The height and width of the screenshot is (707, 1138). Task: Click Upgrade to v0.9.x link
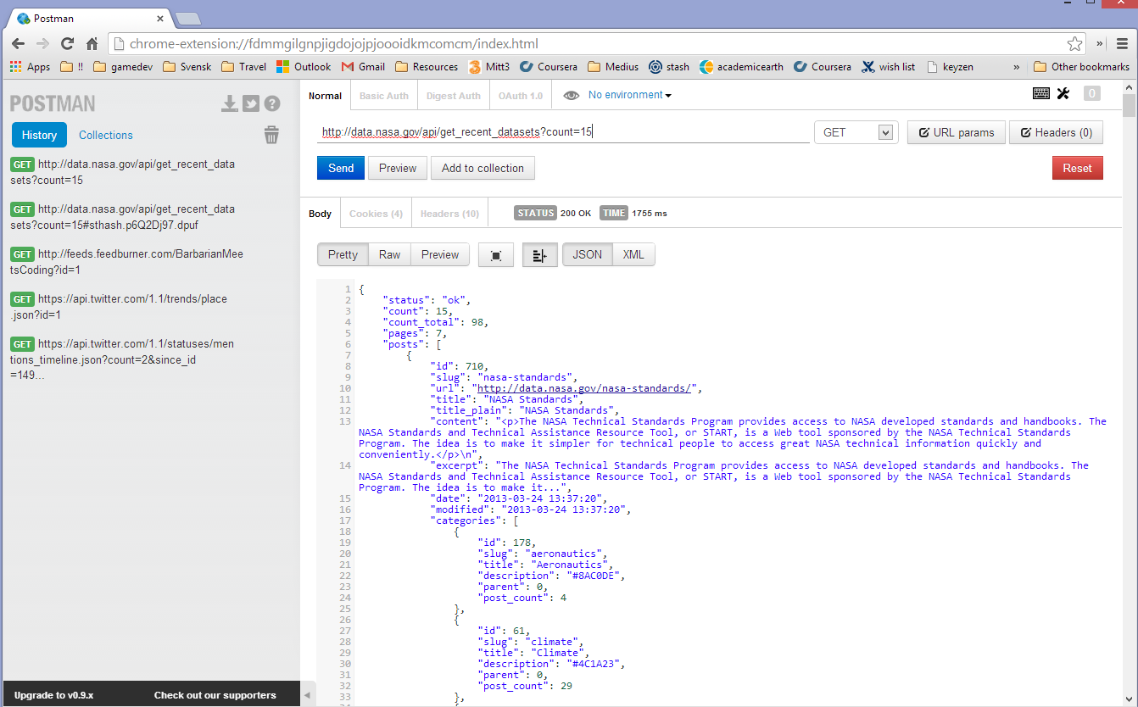54,695
